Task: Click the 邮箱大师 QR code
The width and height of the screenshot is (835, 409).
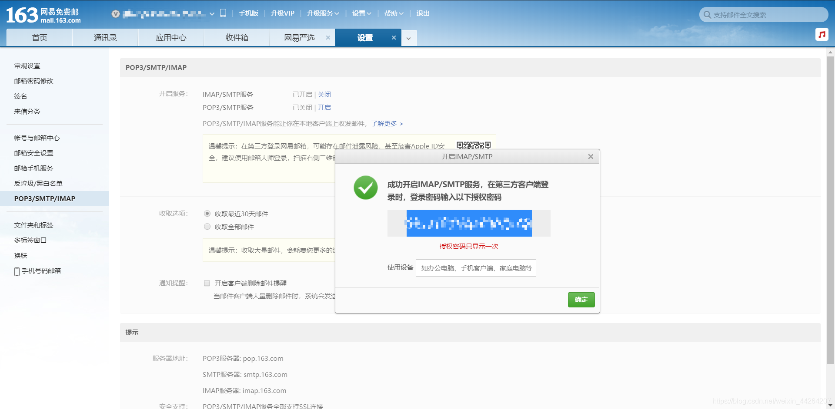Action: [474, 145]
